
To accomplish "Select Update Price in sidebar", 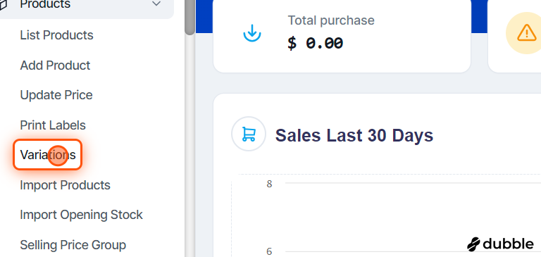I will click(x=56, y=95).
